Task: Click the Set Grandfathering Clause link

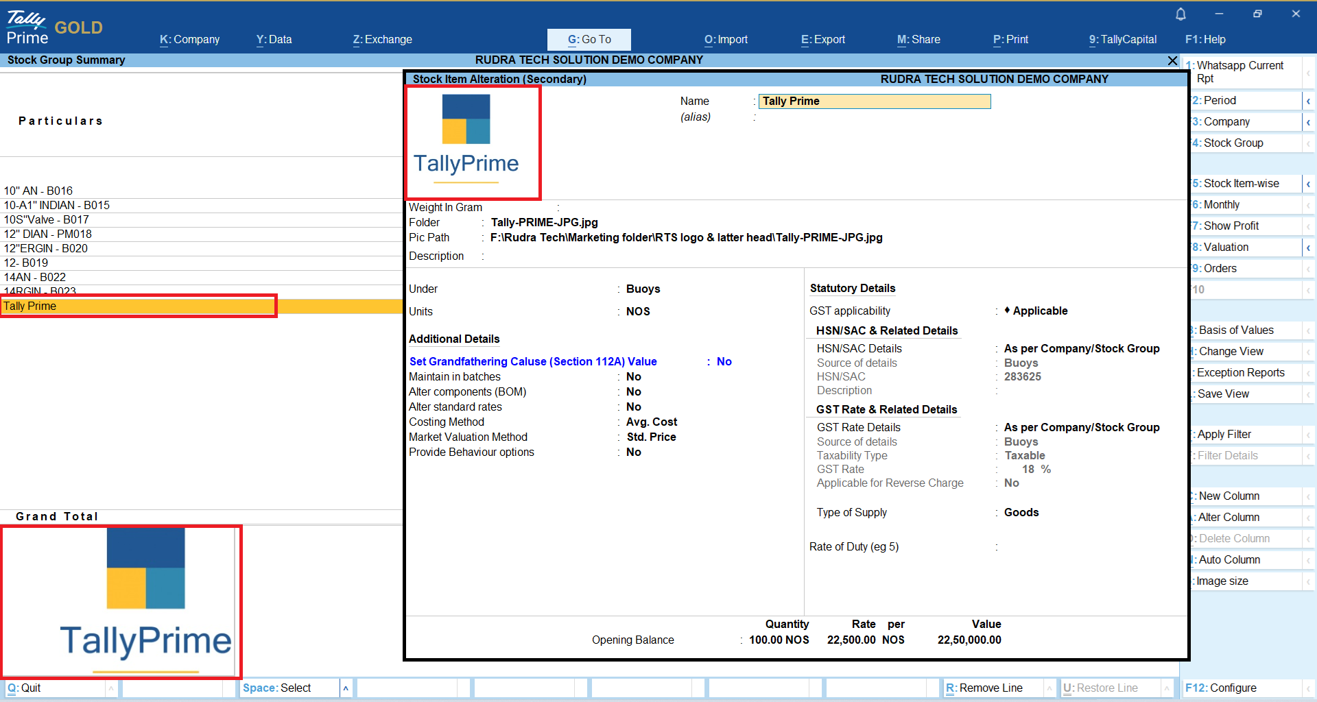Action: pyautogui.click(x=532, y=362)
